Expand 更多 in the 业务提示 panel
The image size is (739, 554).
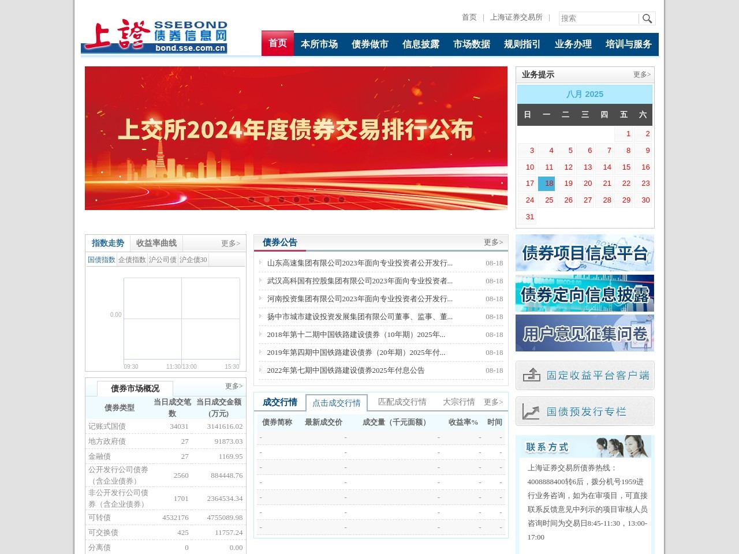pos(641,74)
